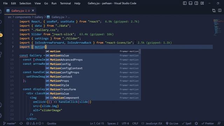This screenshot has height=126, width=224.
Task: Close the Gallery.jsx tab
Action: coord(33,10)
